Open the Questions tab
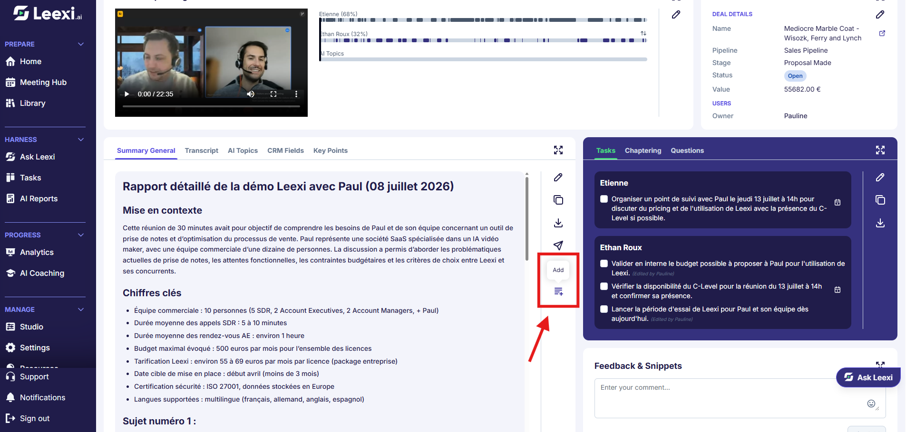The image size is (906, 432). [x=687, y=150]
